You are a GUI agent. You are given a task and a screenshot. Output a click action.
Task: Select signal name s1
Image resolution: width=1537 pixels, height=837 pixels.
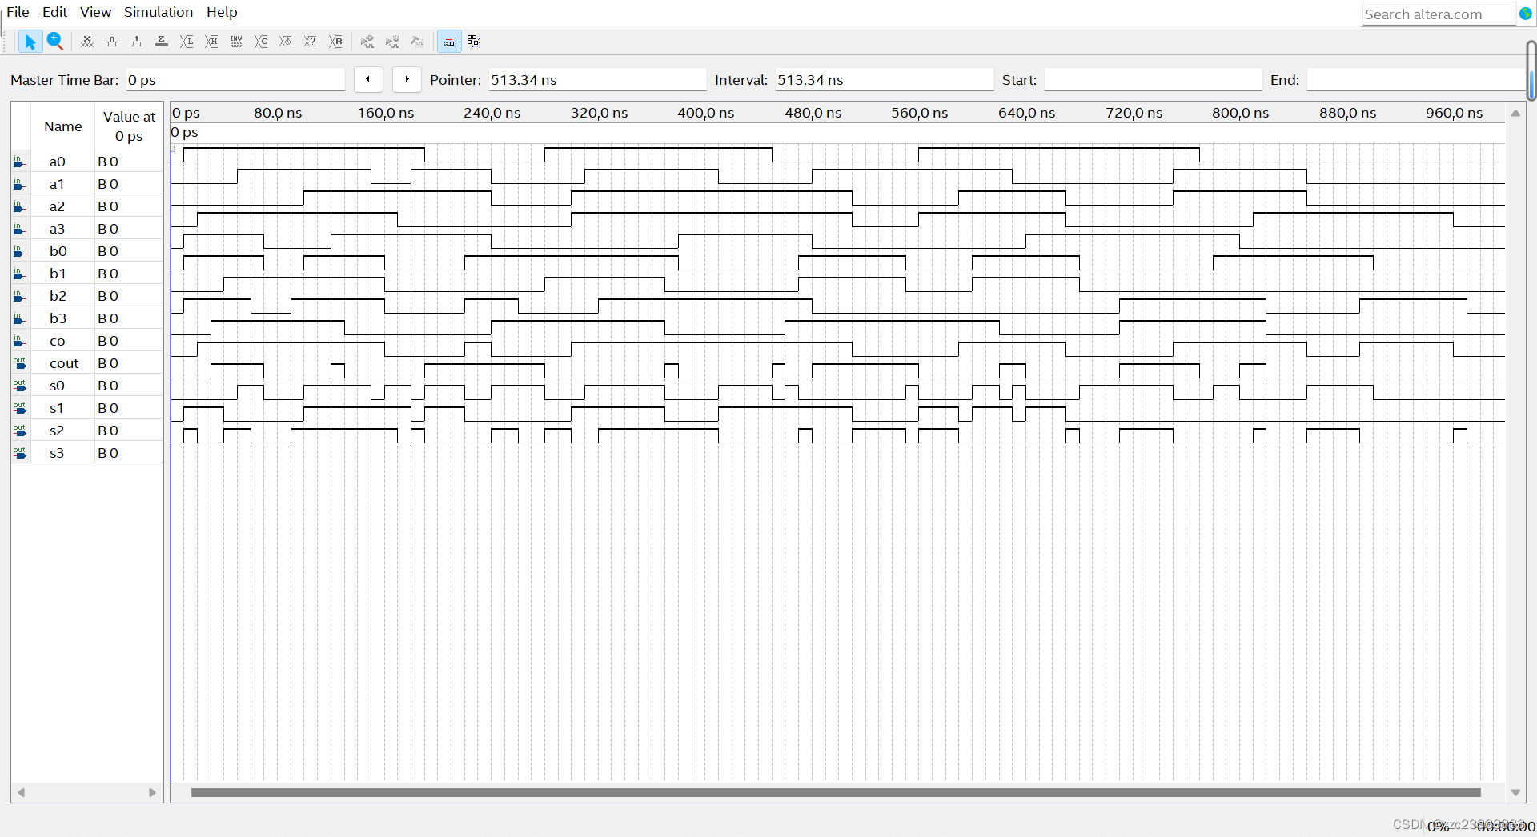click(57, 408)
